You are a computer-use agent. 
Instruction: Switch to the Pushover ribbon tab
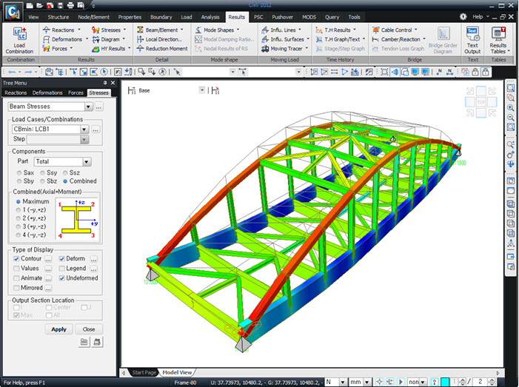282,17
